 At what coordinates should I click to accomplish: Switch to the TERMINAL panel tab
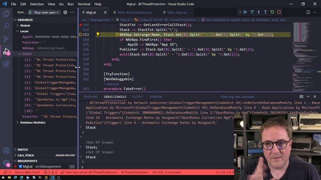point(156,96)
